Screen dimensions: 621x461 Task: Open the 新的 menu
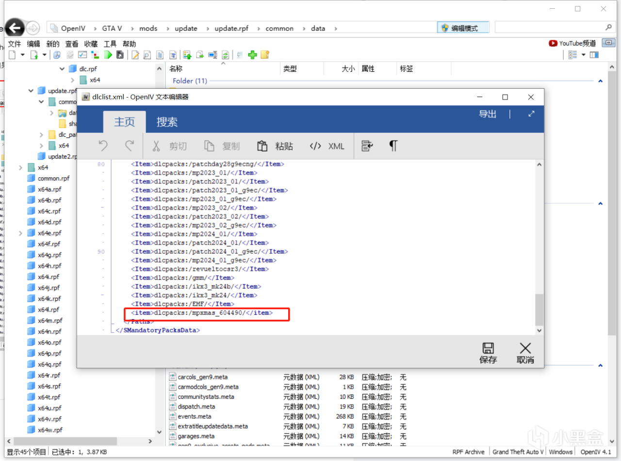pos(53,44)
